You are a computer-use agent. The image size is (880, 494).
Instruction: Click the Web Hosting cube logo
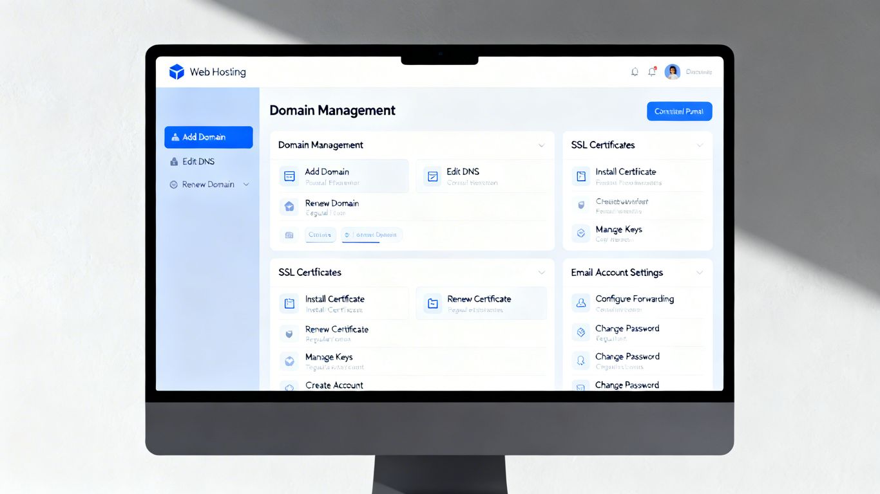[x=177, y=72]
